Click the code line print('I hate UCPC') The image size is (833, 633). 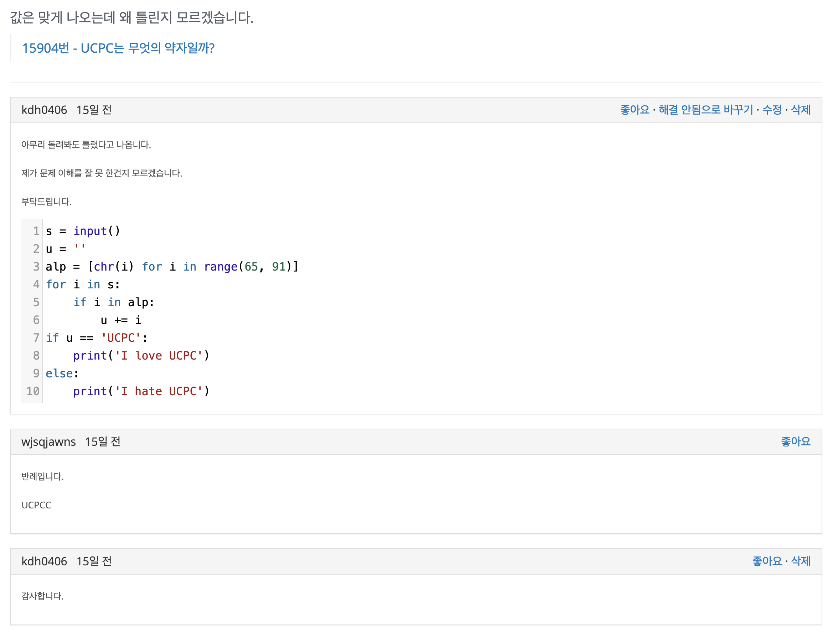[141, 392]
